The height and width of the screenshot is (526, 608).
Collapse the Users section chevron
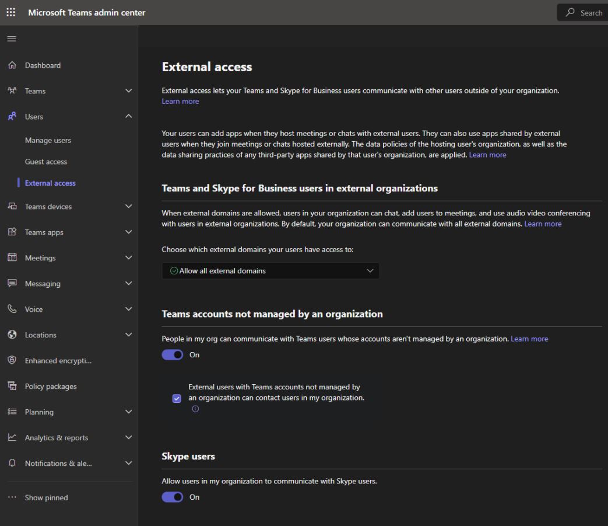[x=128, y=116]
